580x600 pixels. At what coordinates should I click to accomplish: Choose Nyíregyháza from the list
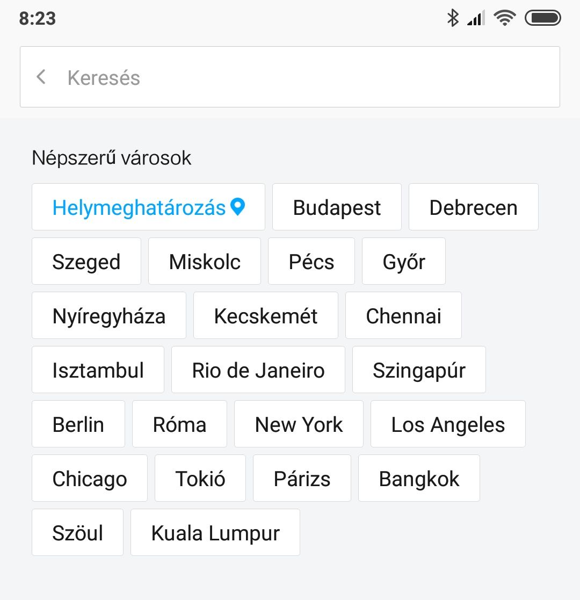click(109, 316)
